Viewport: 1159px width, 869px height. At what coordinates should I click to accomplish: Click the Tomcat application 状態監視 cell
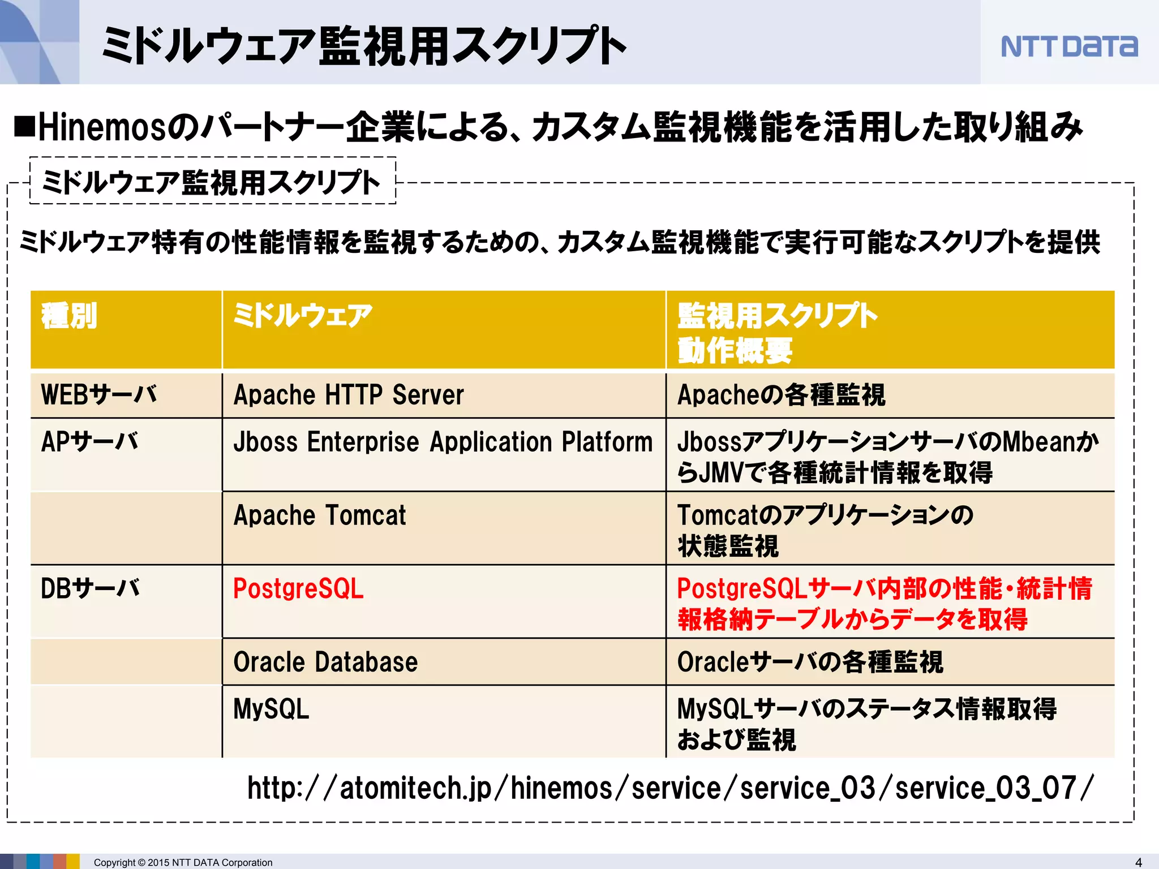pyautogui.click(x=891, y=528)
